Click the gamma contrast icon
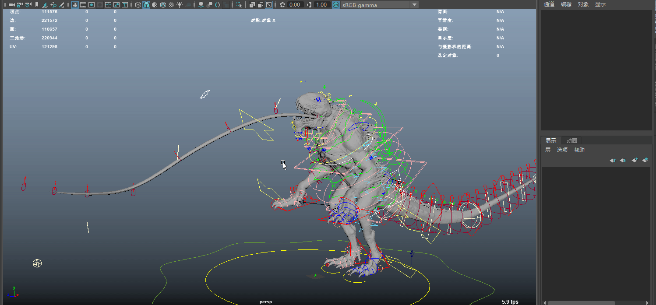The image size is (656, 305). [x=309, y=5]
